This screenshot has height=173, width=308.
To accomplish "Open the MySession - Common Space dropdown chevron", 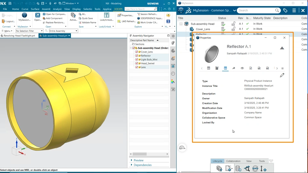I will (235, 10).
